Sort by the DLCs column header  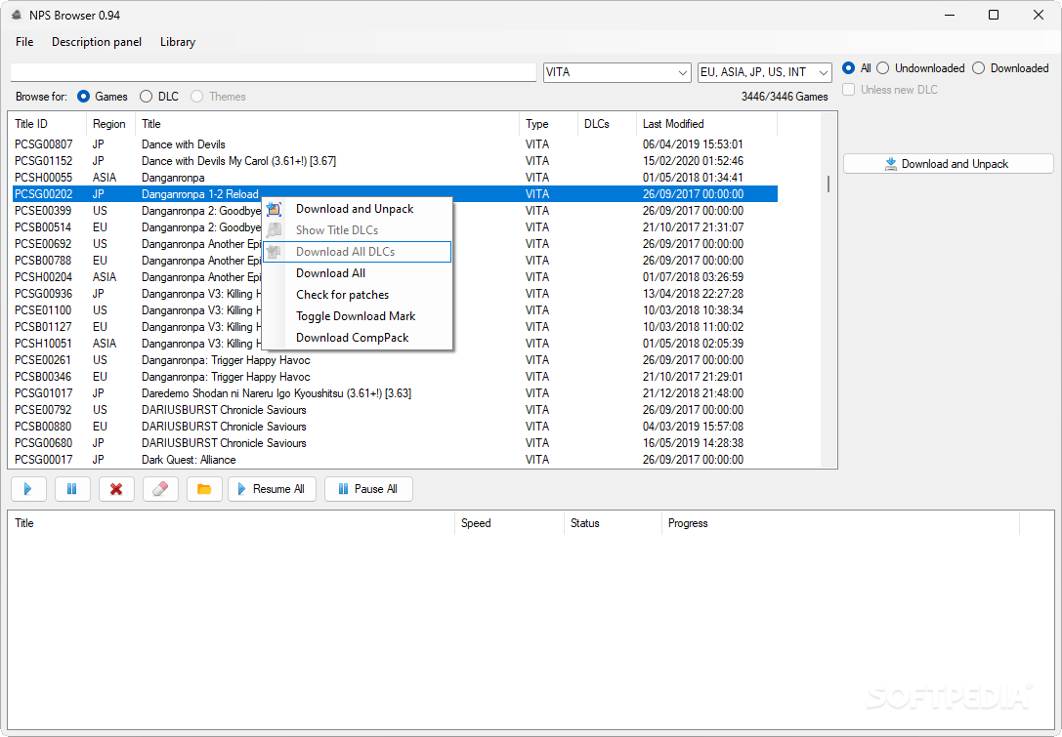(606, 124)
